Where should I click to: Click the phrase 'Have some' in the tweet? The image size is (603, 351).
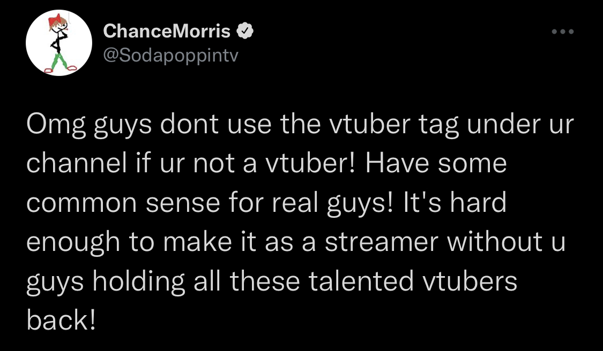coord(436,163)
